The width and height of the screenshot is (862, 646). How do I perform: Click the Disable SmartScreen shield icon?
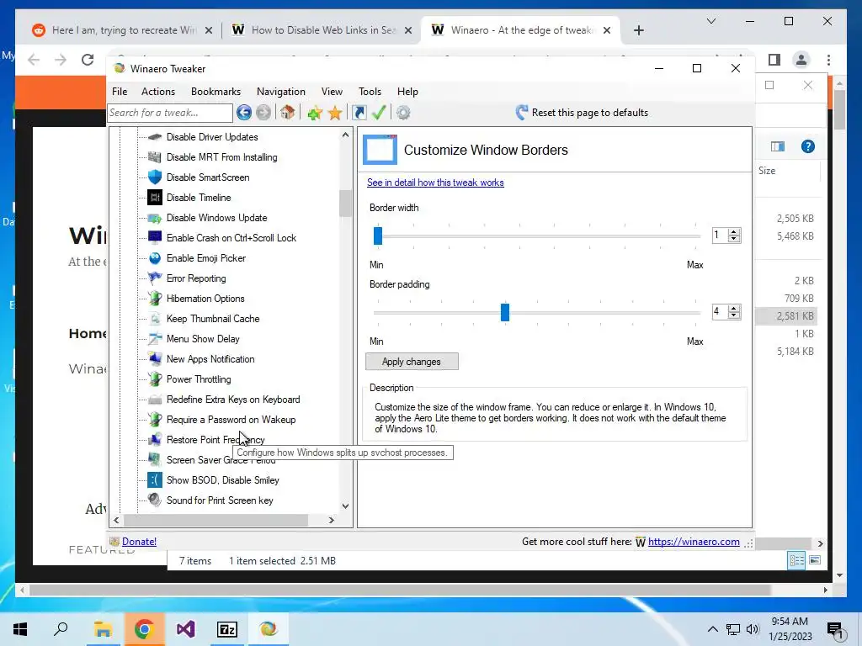point(155,177)
